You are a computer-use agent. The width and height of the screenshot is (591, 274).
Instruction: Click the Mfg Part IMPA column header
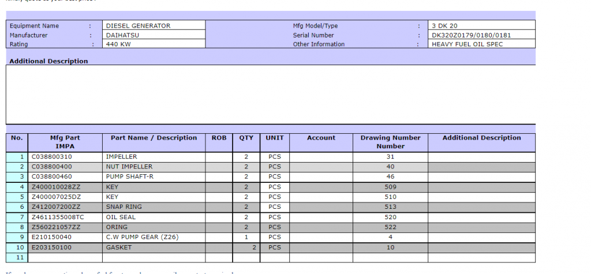(65, 142)
